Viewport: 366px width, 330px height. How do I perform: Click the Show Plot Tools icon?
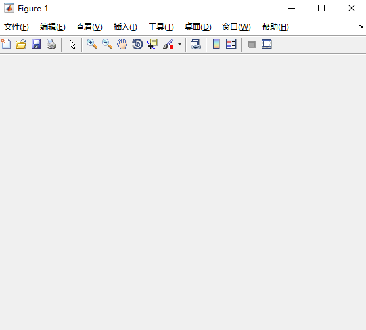pyautogui.click(x=267, y=44)
